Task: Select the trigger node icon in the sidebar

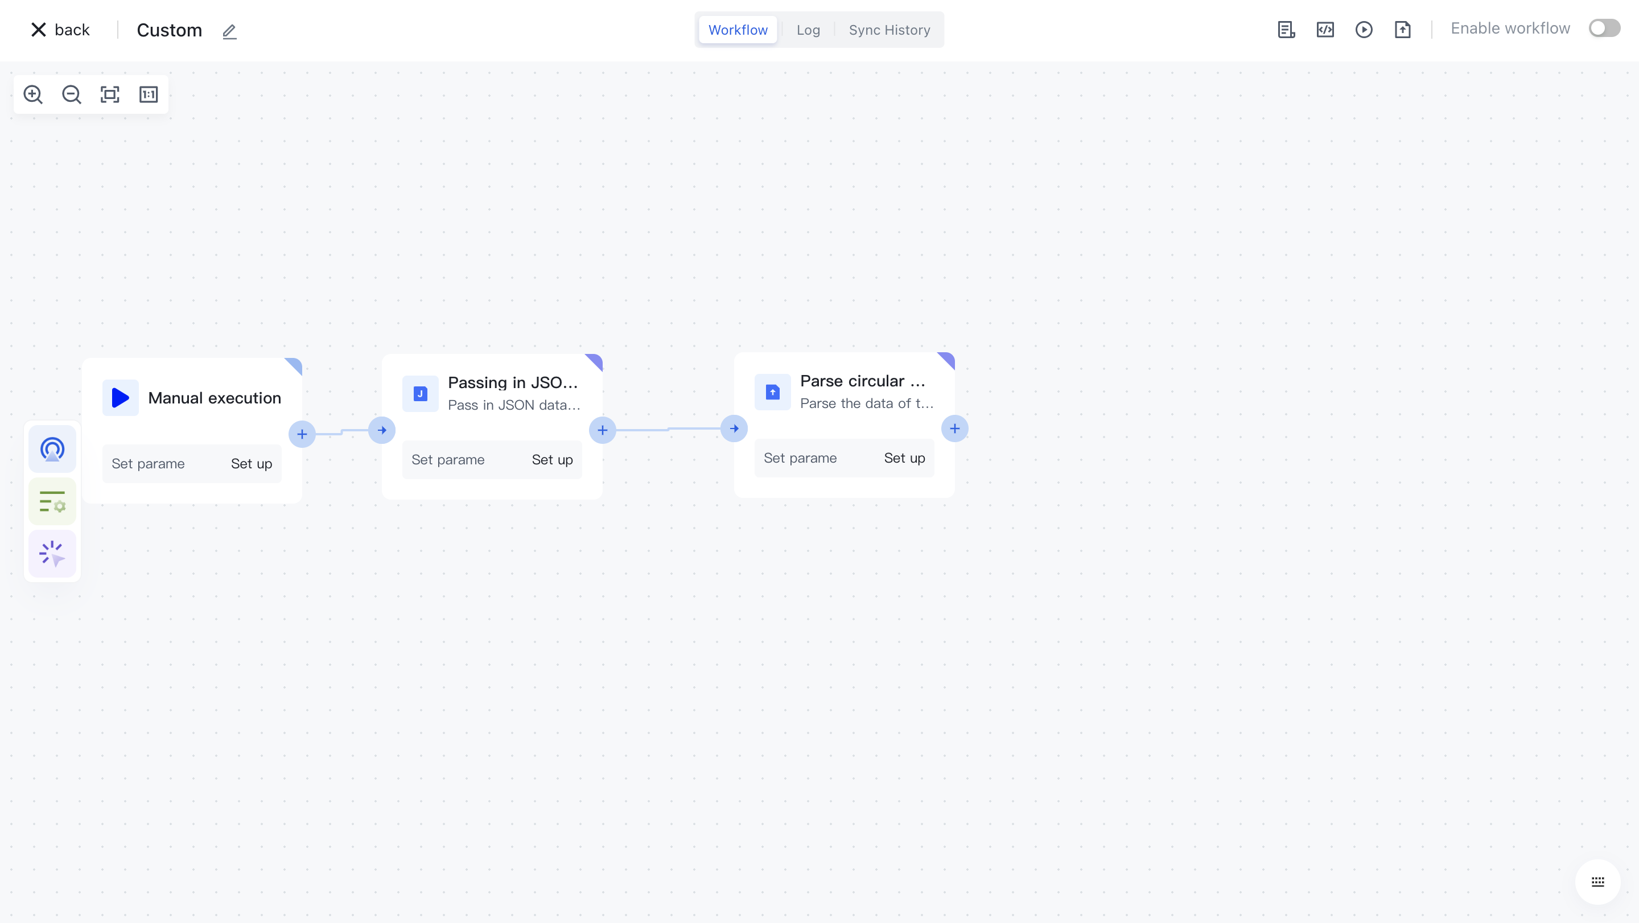Action: pyautogui.click(x=52, y=448)
